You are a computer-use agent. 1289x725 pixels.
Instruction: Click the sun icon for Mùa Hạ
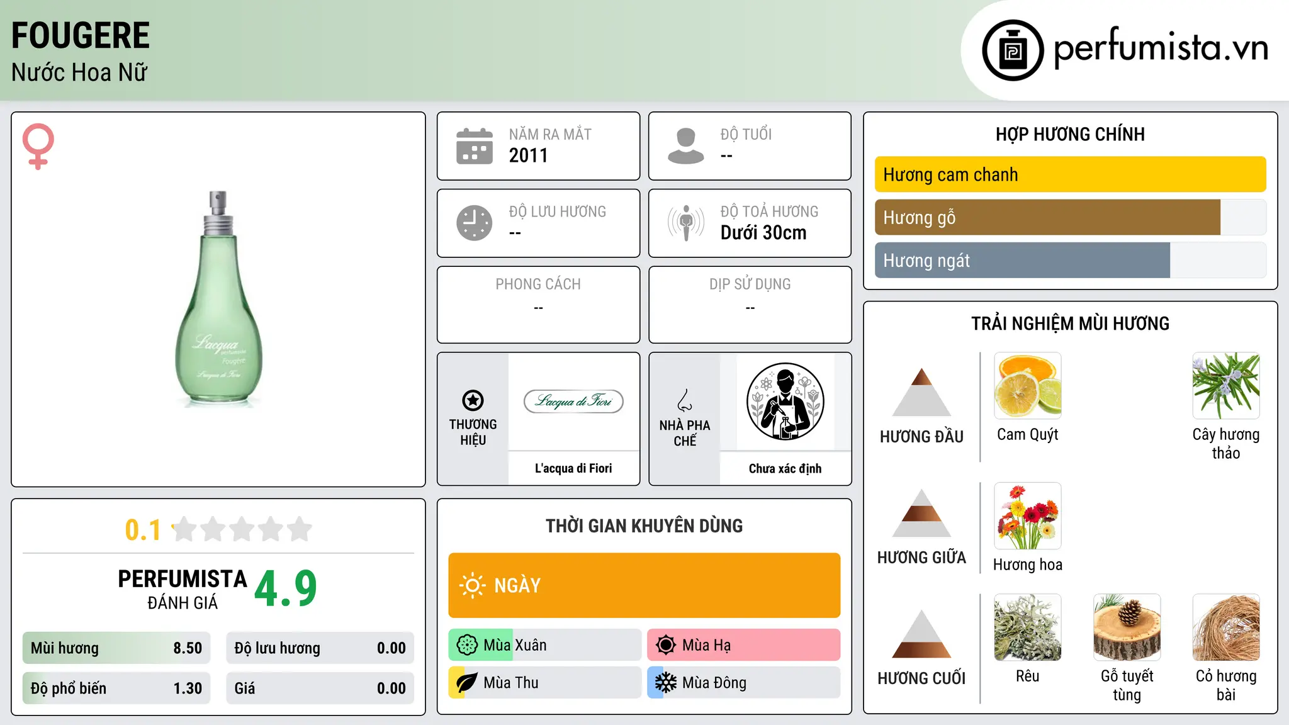(x=665, y=645)
